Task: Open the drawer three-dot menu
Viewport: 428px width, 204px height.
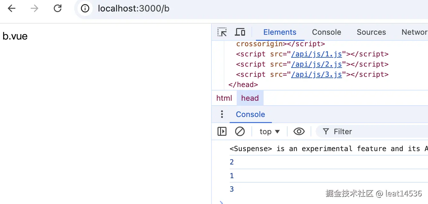Action: (x=222, y=114)
